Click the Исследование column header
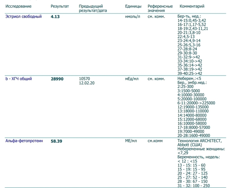Viewport: 234px width, 188px height. 18,6
